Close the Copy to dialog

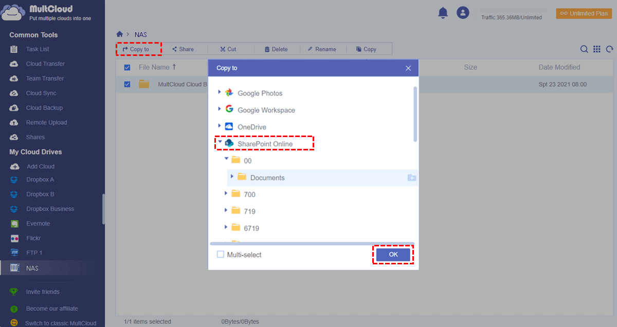(408, 68)
